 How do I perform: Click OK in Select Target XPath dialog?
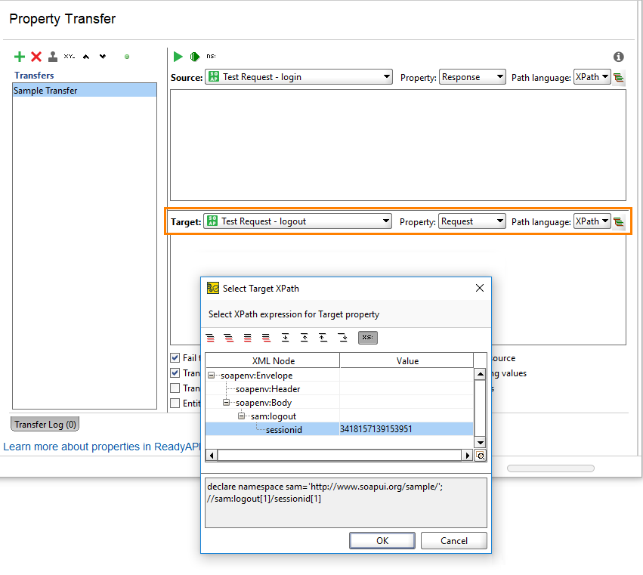382,540
